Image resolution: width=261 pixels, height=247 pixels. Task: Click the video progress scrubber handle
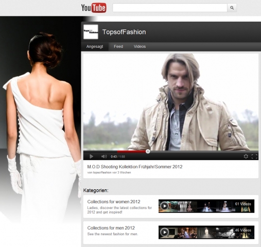(148, 151)
